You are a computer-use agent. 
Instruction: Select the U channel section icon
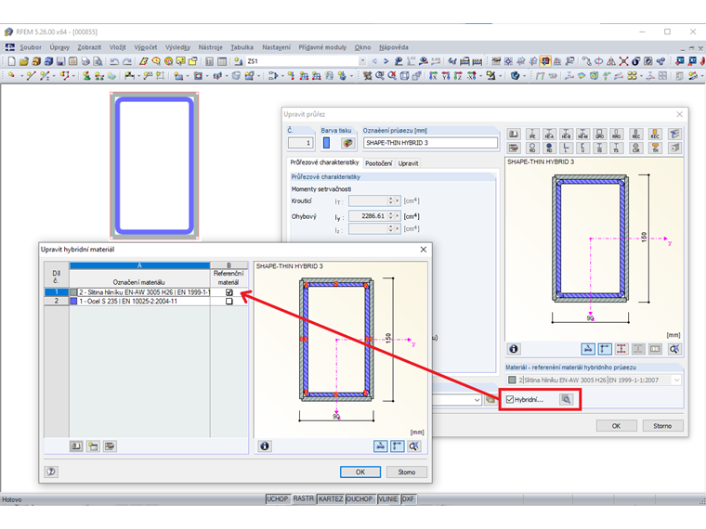582,148
